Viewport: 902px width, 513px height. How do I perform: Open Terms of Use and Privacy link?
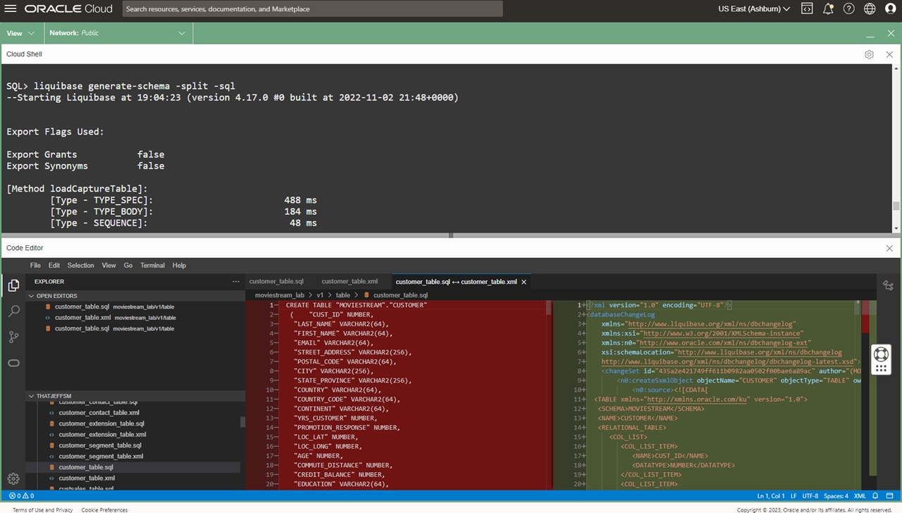42,509
